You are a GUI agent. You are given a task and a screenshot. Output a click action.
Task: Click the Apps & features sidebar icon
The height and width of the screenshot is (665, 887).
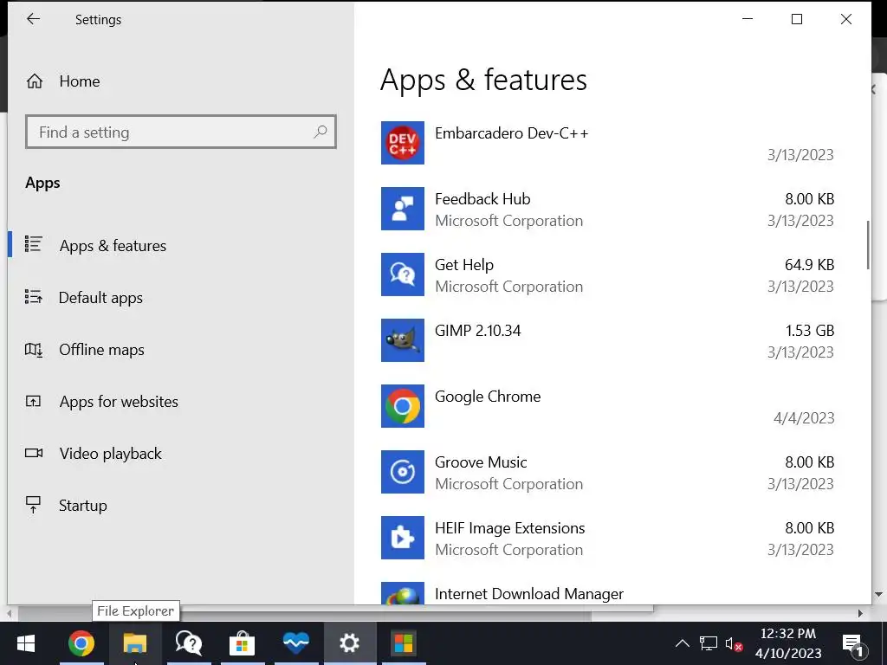(34, 244)
